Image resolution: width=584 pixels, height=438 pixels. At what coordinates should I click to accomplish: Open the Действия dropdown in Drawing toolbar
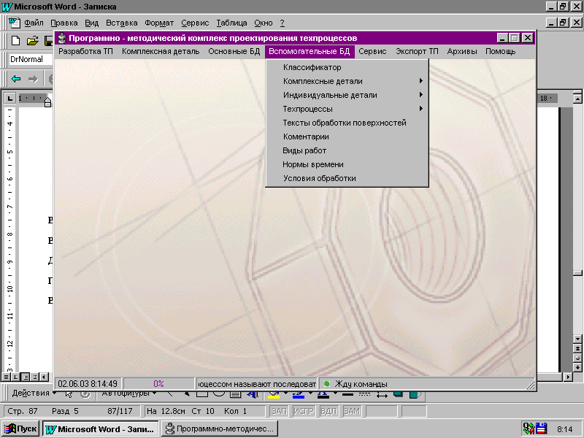pyautogui.click(x=34, y=393)
